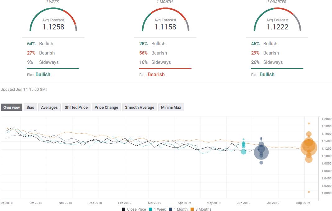Select the largest orange forecast bubble
The height and width of the screenshot is (211, 332).
pos(309,148)
